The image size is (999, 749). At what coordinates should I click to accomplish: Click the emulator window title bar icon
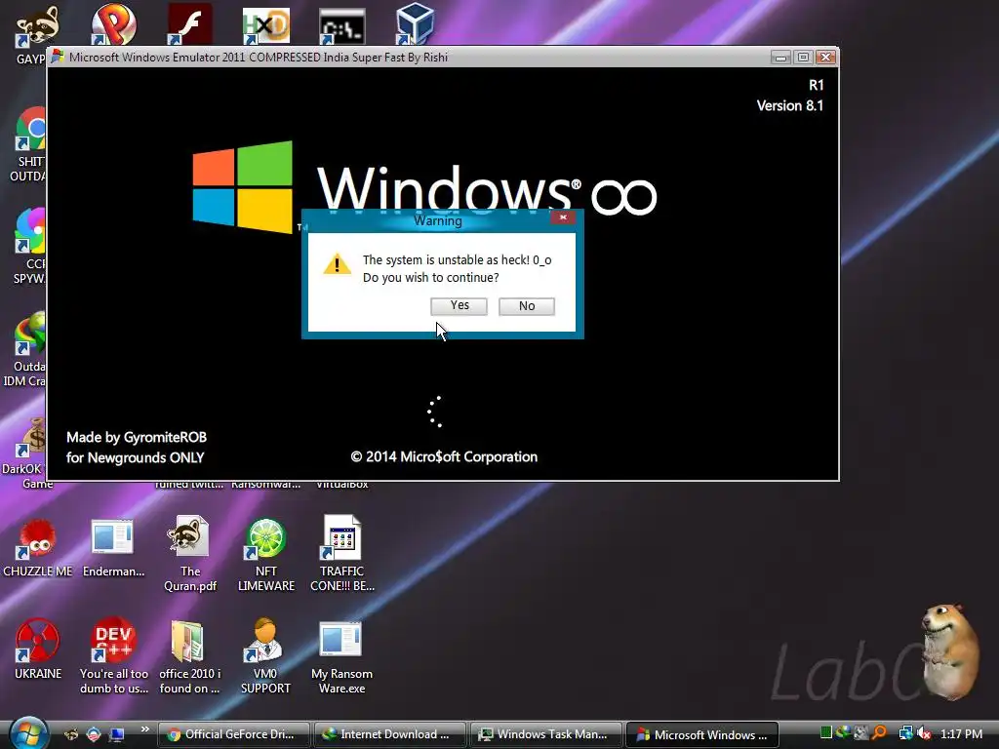click(58, 57)
